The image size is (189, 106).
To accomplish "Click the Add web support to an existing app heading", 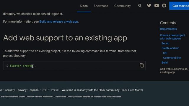I will click(65, 38).
